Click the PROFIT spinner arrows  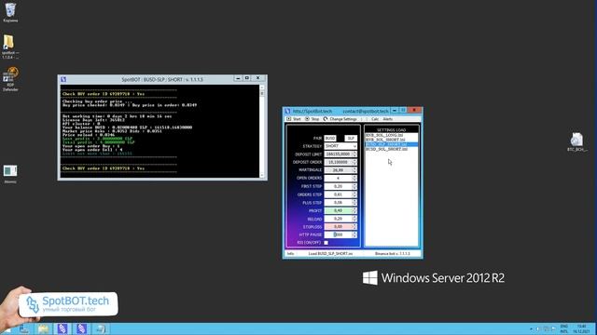click(x=354, y=210)
